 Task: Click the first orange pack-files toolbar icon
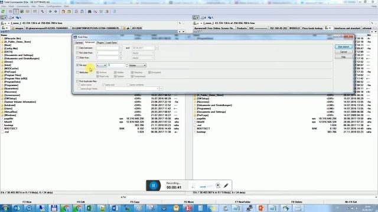pyautogui.click(x=63, y=11)
